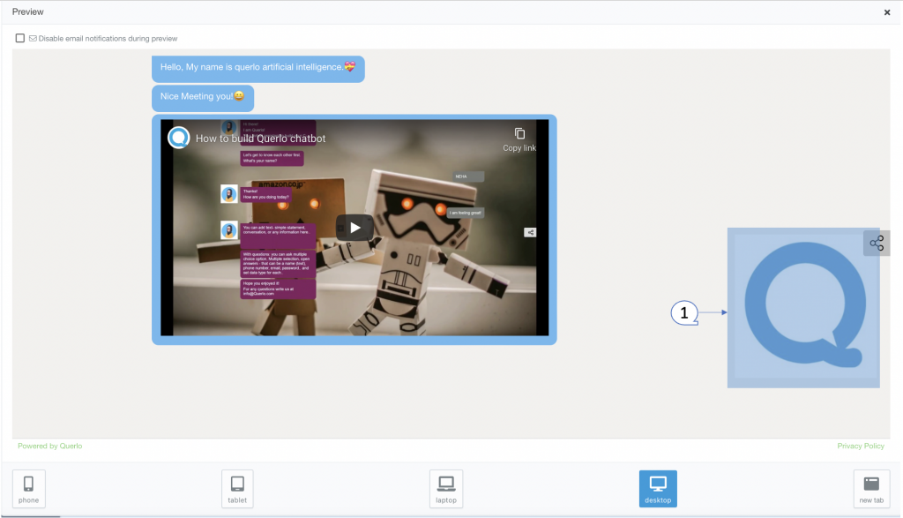Screen dimensions: 903x518
Task: Click the small share icon inside video frame
Action: tap(530, 232)
